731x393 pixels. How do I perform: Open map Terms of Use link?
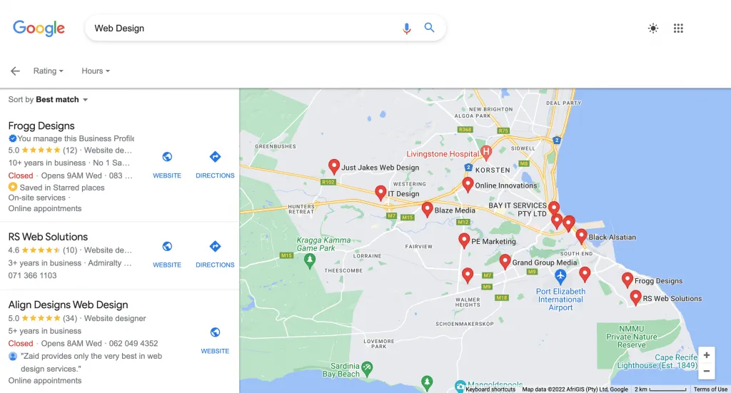pyautogui.click(x=710, y=389)
